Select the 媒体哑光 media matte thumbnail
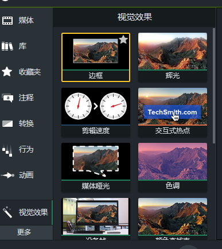 tap(96, 161)
